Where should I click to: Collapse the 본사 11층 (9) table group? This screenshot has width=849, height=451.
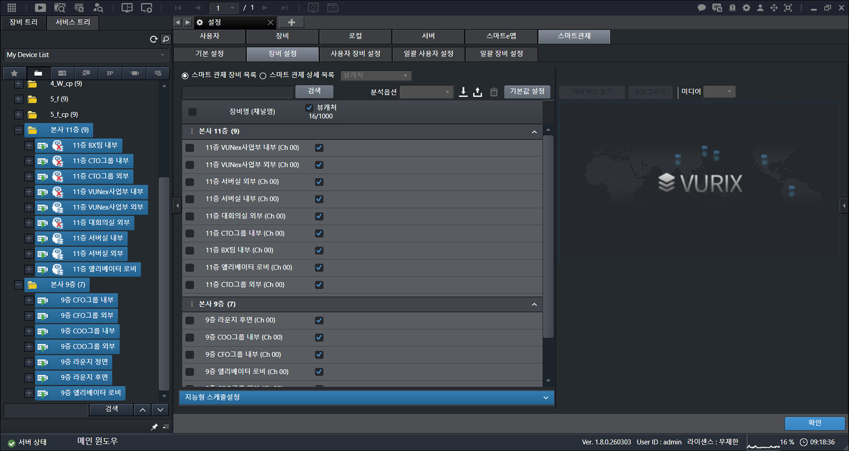coord(534,132)
